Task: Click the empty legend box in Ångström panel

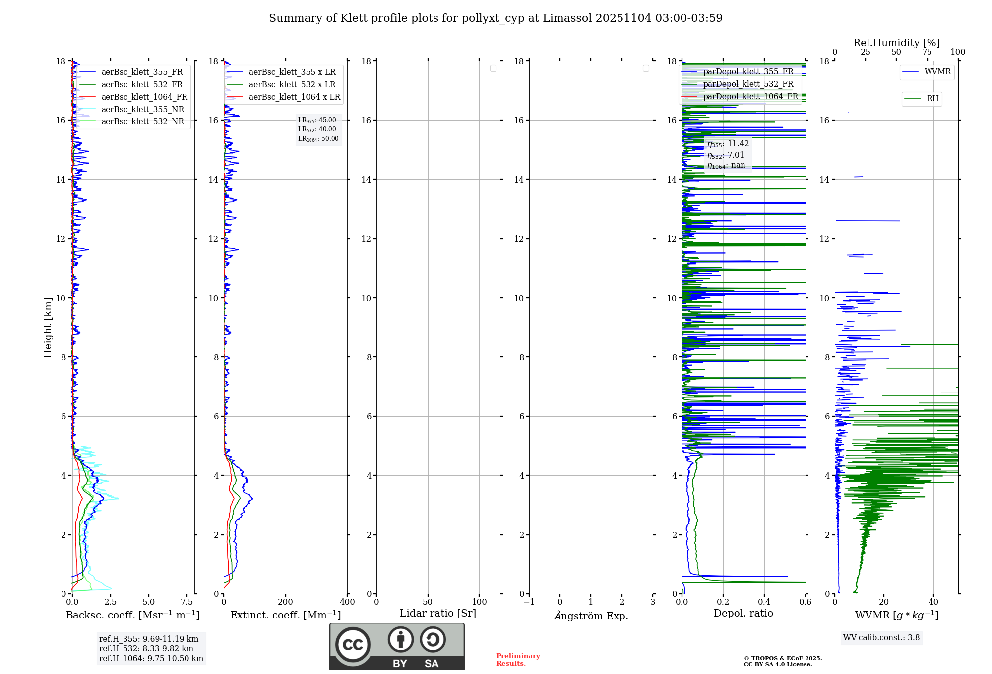Action: (x=646, y=68)
